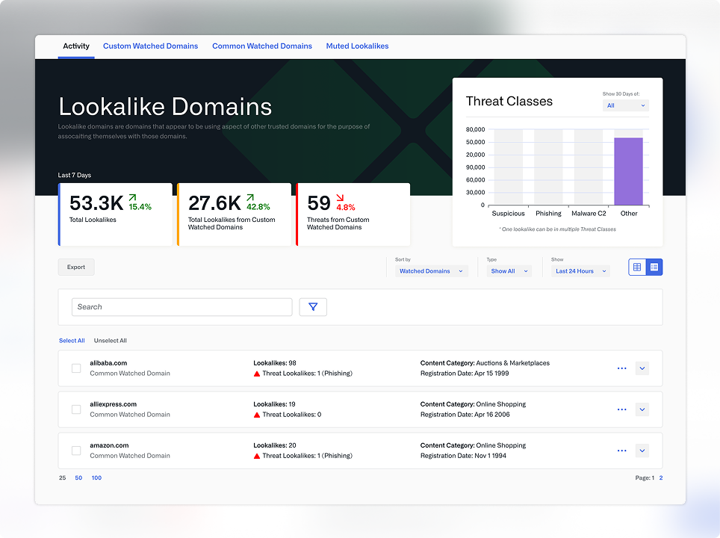Open the Sort by Watched Domains dropdown
The height and width of the screenshot is (538, 720).
(431, 271)
